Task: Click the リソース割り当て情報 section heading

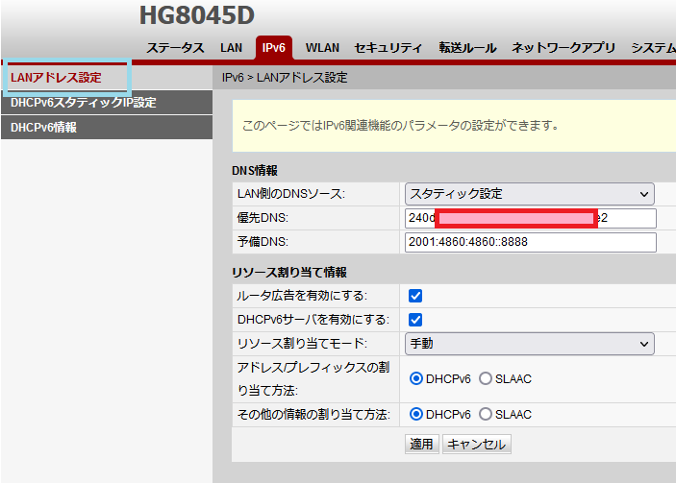Action: coord(289,272)
